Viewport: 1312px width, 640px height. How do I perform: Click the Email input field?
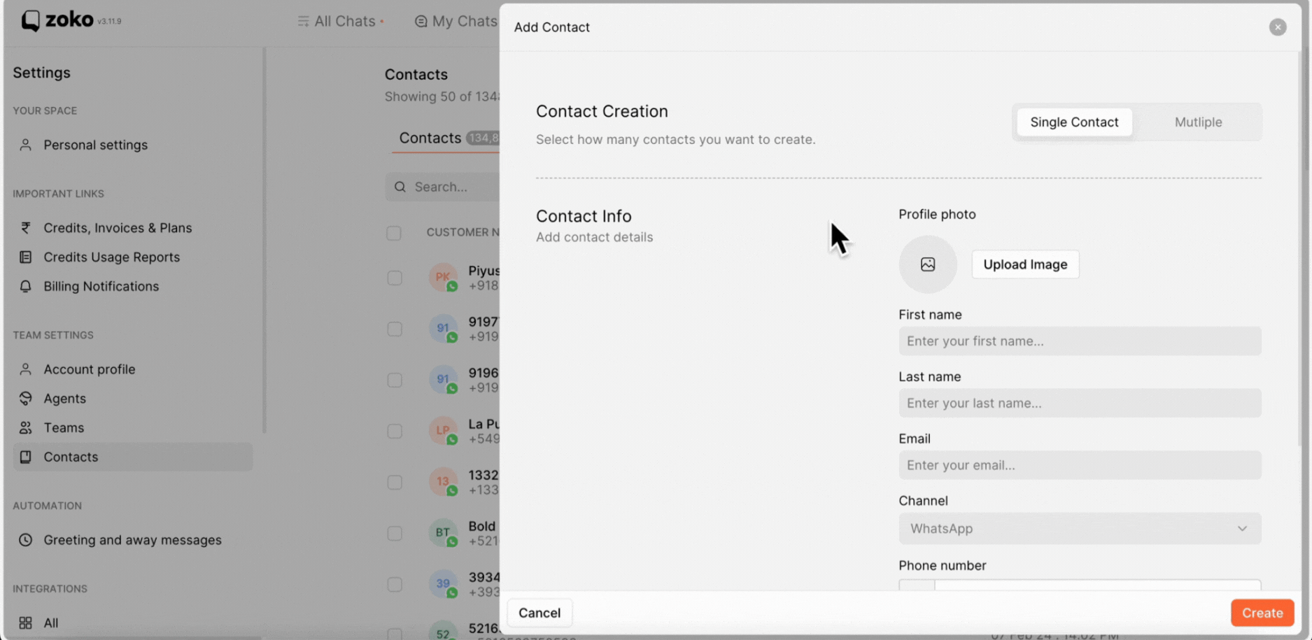coord(1080,465)
